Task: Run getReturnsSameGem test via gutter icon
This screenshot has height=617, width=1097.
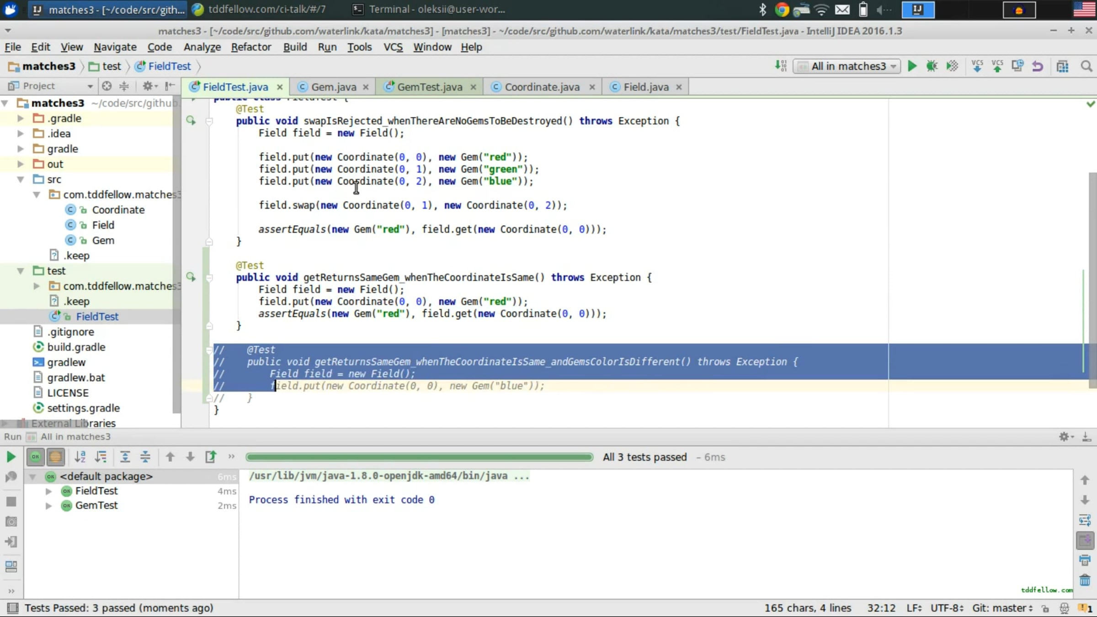Action: [x=191, y=277]
